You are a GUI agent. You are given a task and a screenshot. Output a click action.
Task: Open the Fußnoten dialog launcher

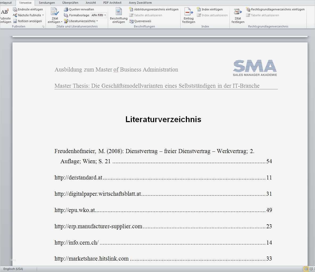[x=43, y=26]
